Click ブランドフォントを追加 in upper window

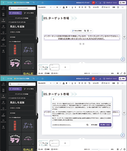coord(22,18)
